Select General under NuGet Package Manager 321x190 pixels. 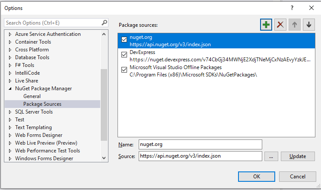click(x=32, y=96)
